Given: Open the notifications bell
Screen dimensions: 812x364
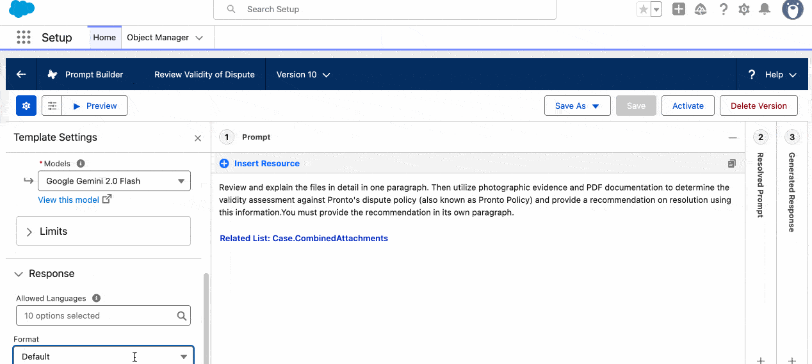Looking at the screenshot, I should point(765,9).
